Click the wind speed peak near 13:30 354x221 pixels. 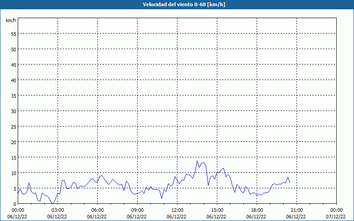click(197, 161)
